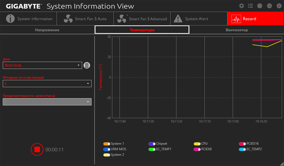The height and width of the screenshot is (166, 284).
Task: Click the Chipset legend label
Action: (x=162, y=144)
